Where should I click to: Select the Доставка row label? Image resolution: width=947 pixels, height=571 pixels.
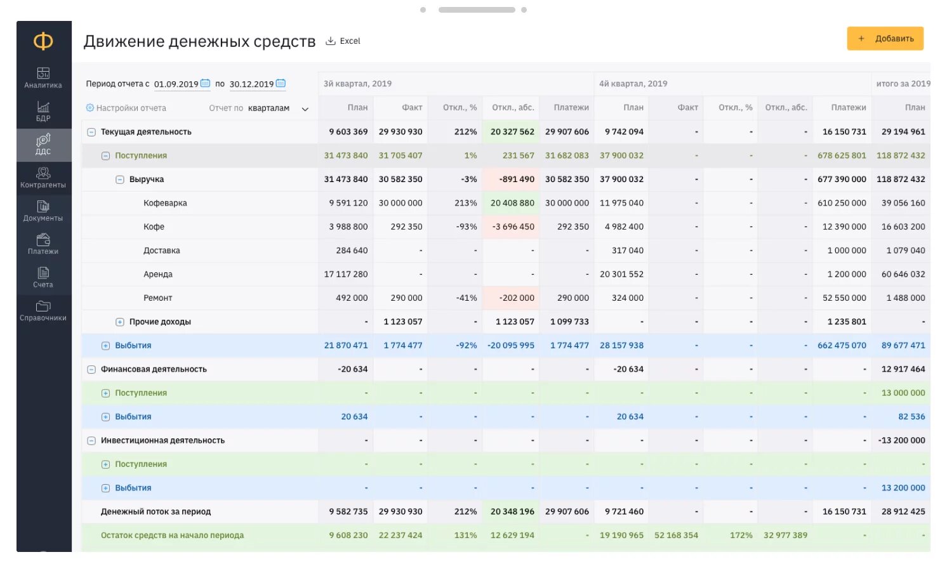click(161, 251)
